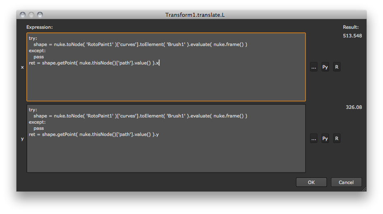Click the Py toggle for the y expression
Viewport: 383px width, 214px height.
(x=325, y=138)
